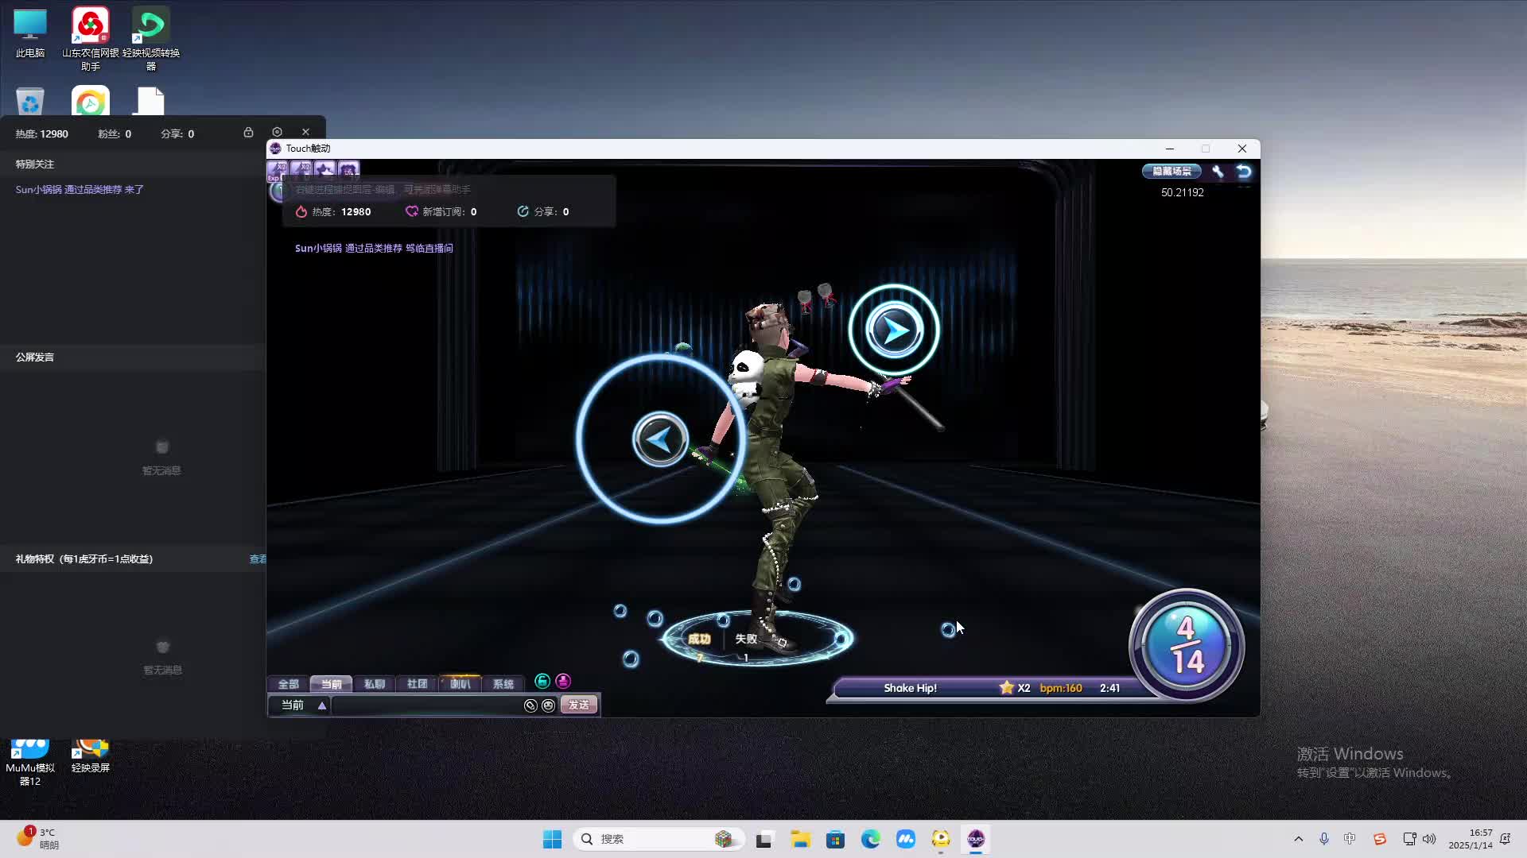Switch to the 系统 chat tab

coord(503,684)
